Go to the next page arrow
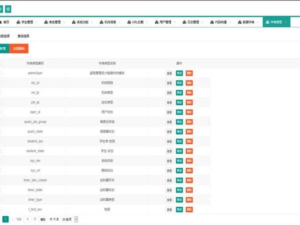Viewport: 300px width, 225px height. click(x=13, y=219)
